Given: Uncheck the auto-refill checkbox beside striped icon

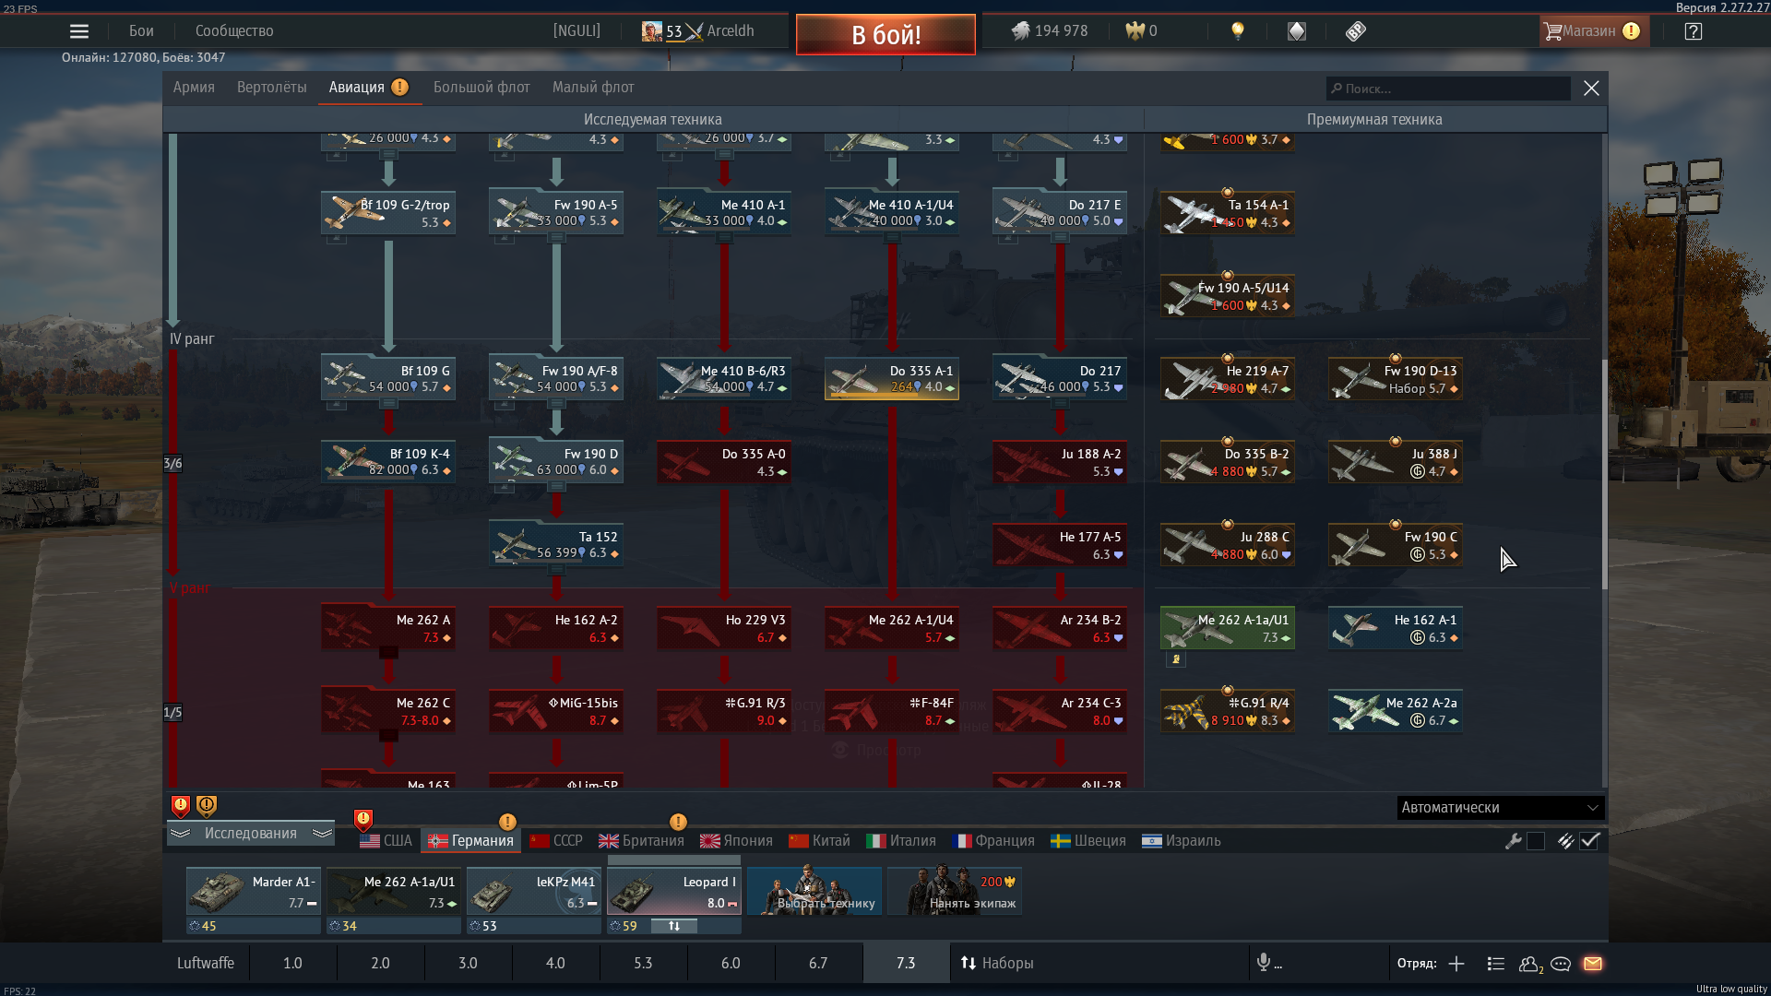Looking at the screenshot, I should click(x=1589, y=841).
